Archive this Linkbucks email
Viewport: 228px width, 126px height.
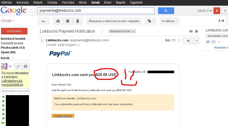58,21
